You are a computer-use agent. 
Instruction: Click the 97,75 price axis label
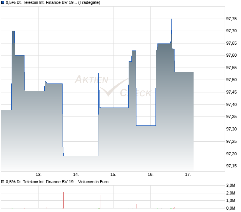pyautogui.click(x=231, y=19)
